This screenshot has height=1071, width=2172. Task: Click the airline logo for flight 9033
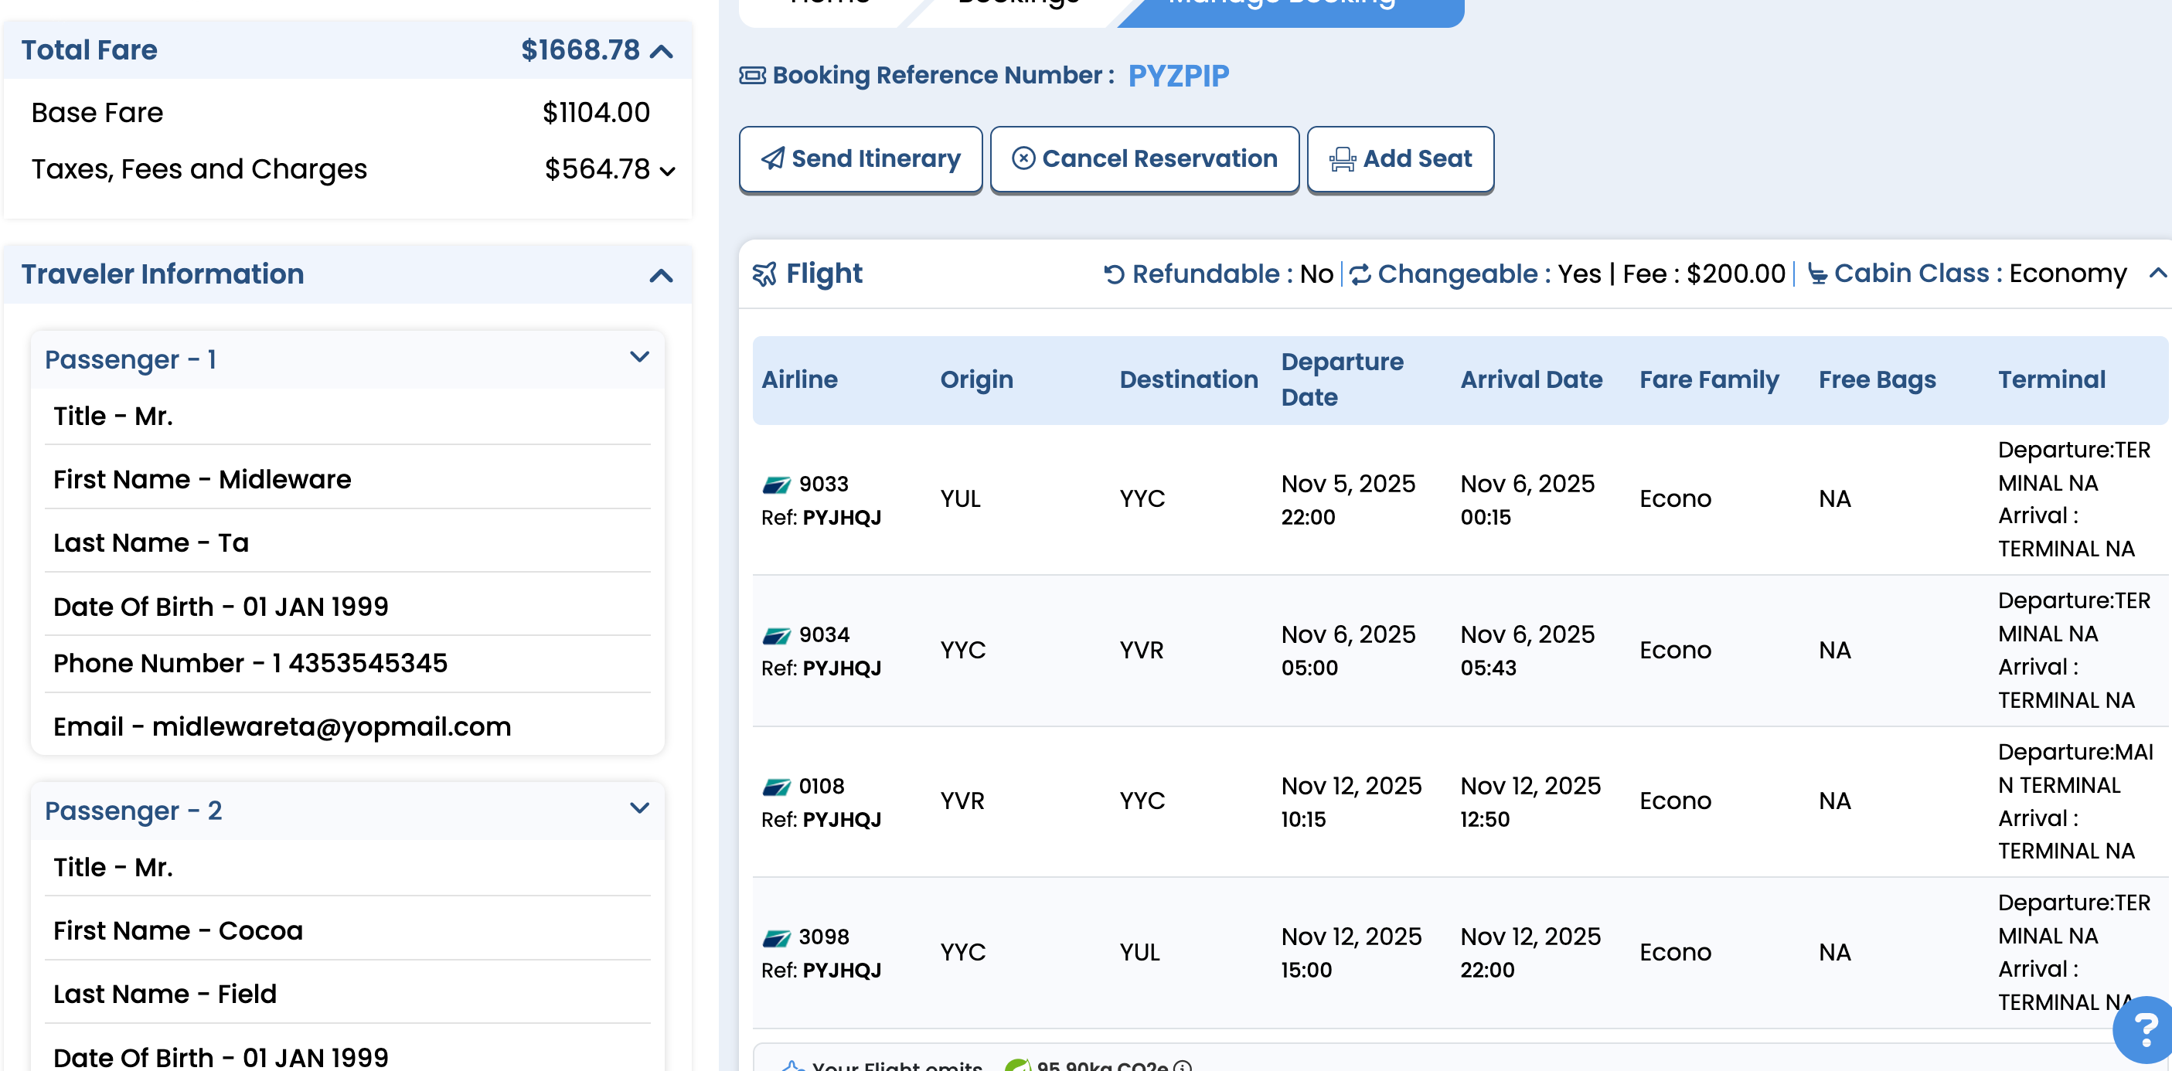click(776, 484)
